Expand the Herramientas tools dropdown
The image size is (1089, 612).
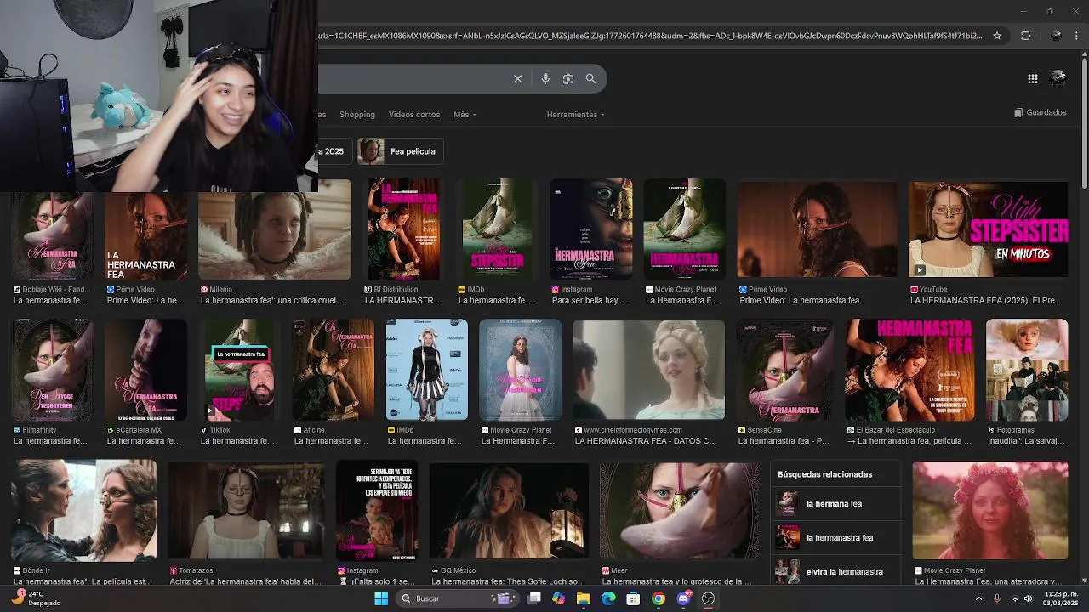(576, 114)
